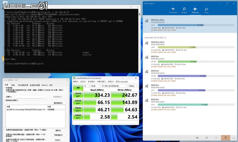238x142 pixels.
Task: Select the RADIUS tab in the iSCSI dialog
Action: [x=45, y=85]
